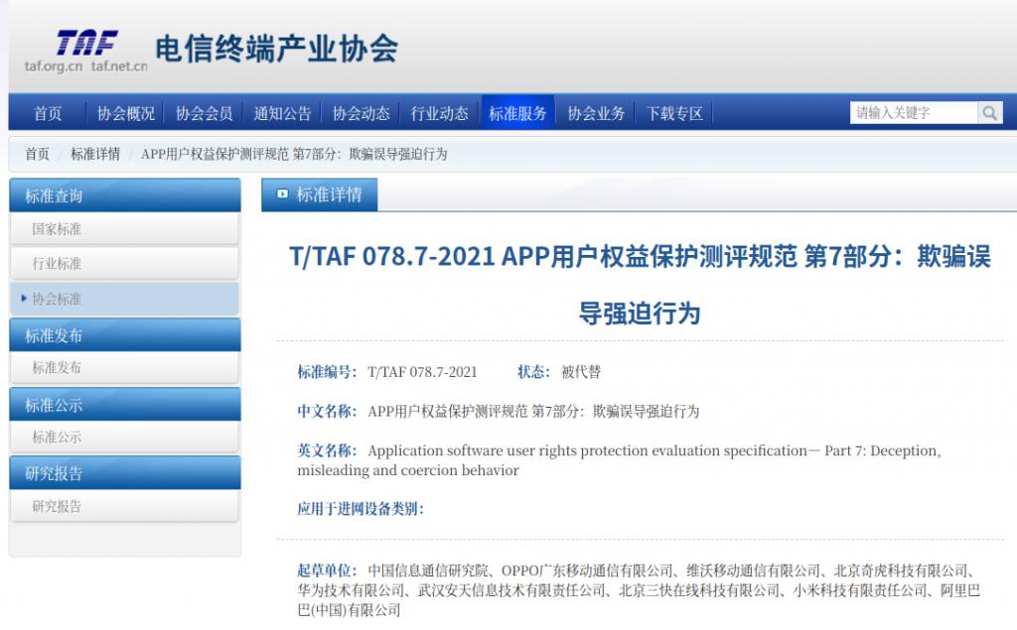The height and width of the screenshot is (630, 1017).
Task: Click the 标准公示 sidebar header
Action: 124,405
